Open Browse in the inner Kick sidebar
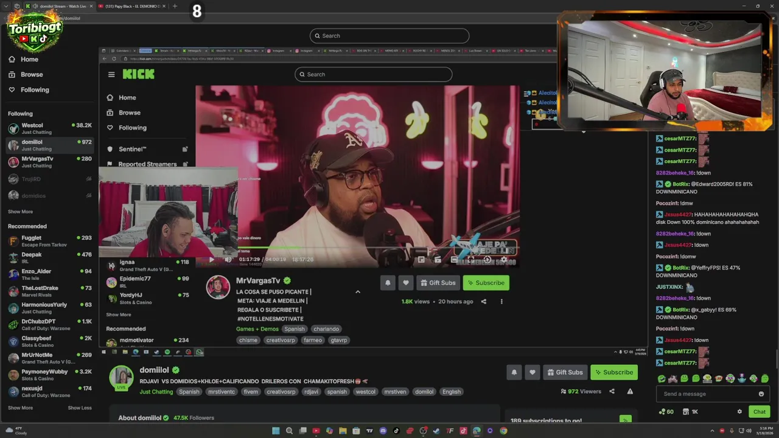 (x=124, y=113)
